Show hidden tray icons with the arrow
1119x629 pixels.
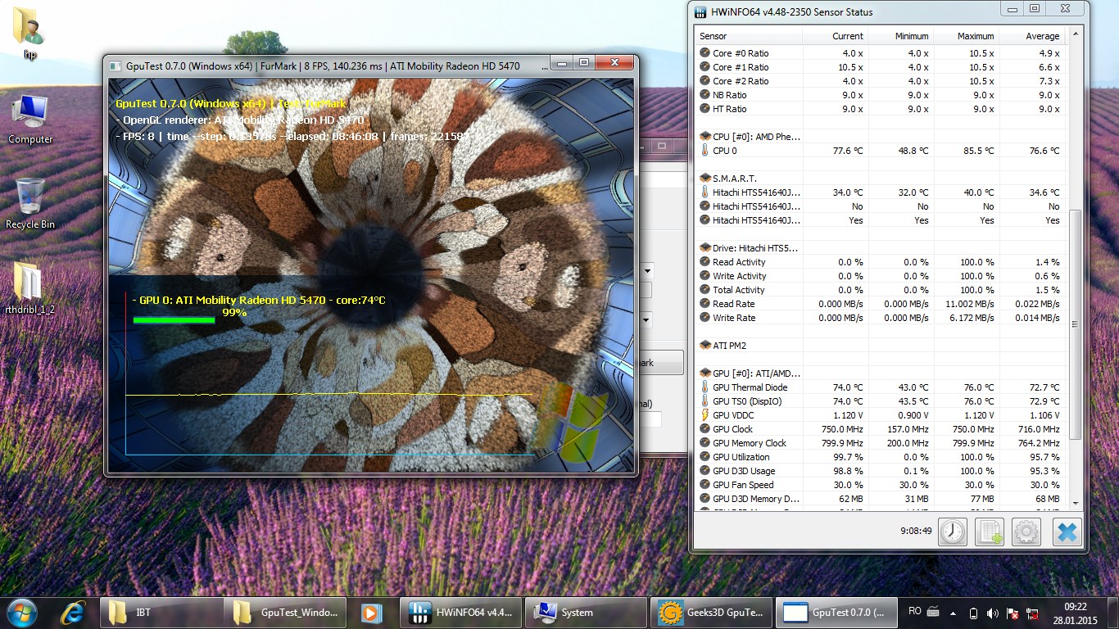(952, 613)
